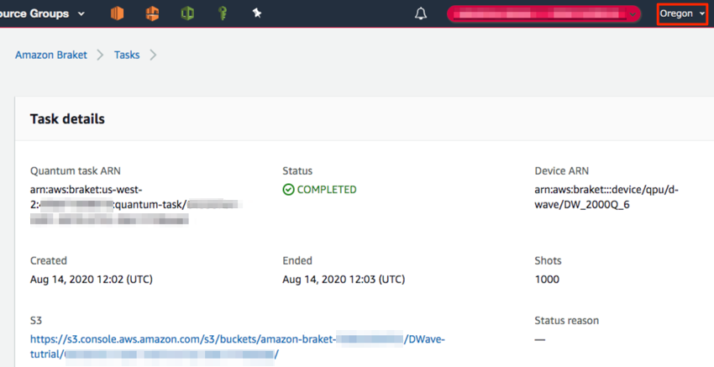The image size is (714, 367).
Task: Click the green cube service shortcut icon
Action: point(187,13)
